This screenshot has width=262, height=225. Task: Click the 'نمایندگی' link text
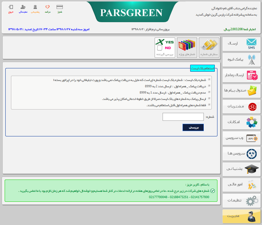(23, 12)
